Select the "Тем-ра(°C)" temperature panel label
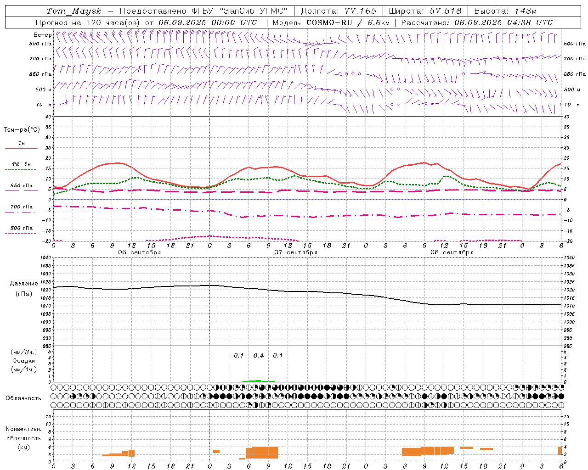Viewport: 588px width, 470px height. (x=22, y=130)
